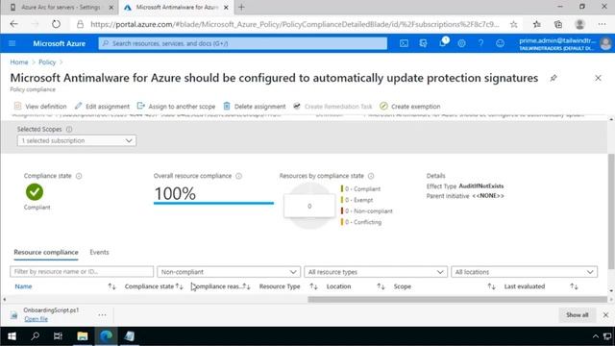Viewport: 615px width, 346px height.
Task: Open the browser favorites list icon
Action: 537,24
